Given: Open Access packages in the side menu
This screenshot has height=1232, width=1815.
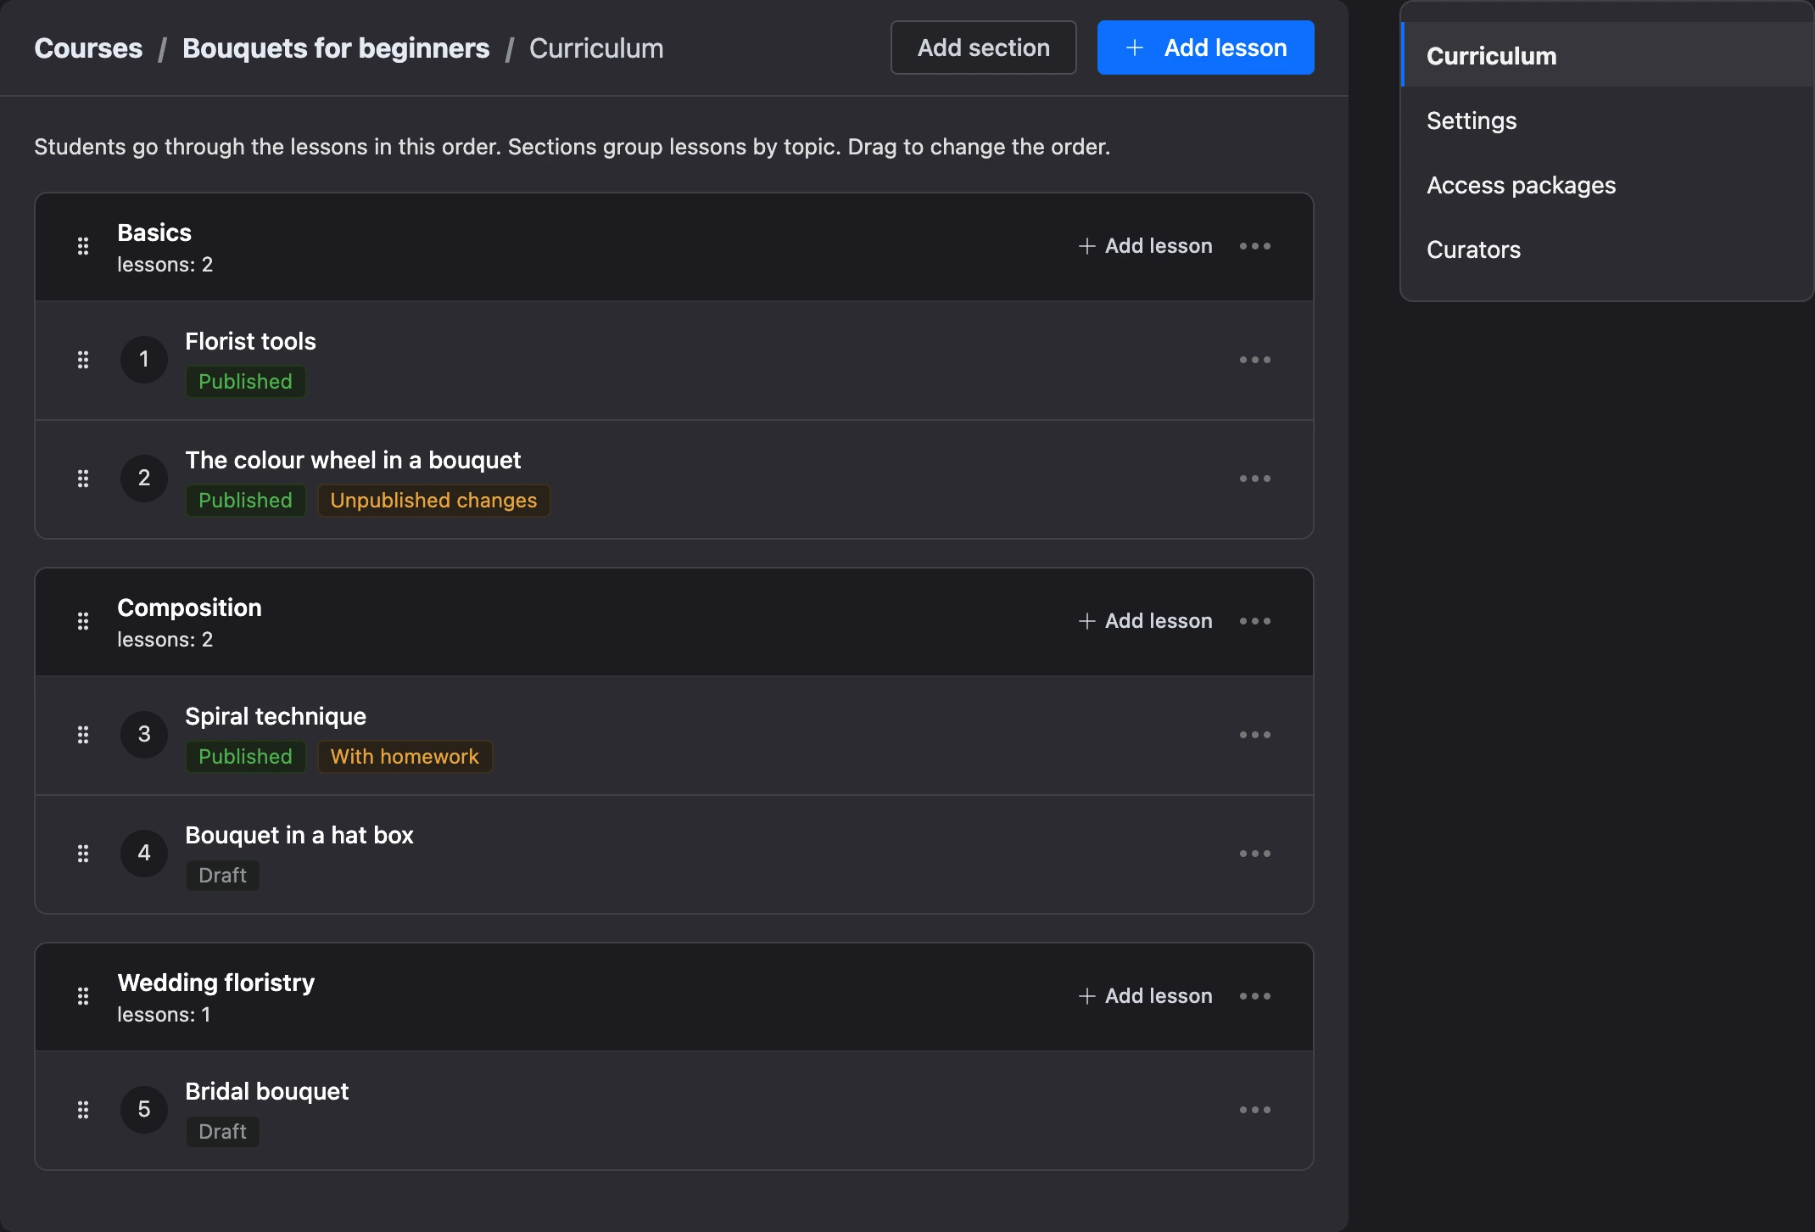Looking at the screenshot, I should pos(1606,185).
